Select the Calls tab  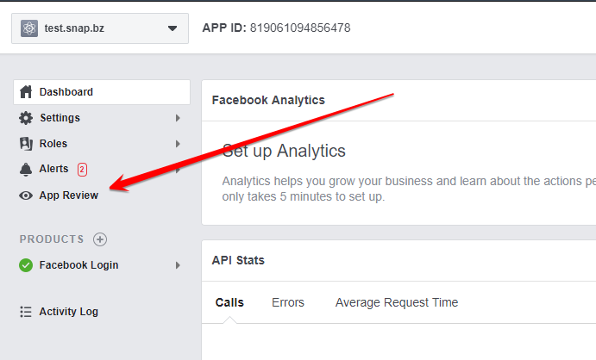[229, 302]
